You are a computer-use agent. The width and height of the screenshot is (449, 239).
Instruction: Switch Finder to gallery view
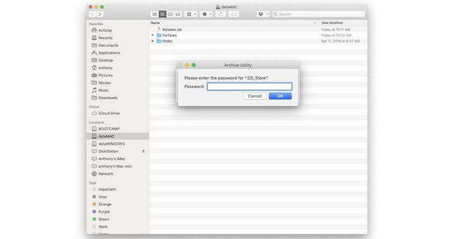(178, 14)
